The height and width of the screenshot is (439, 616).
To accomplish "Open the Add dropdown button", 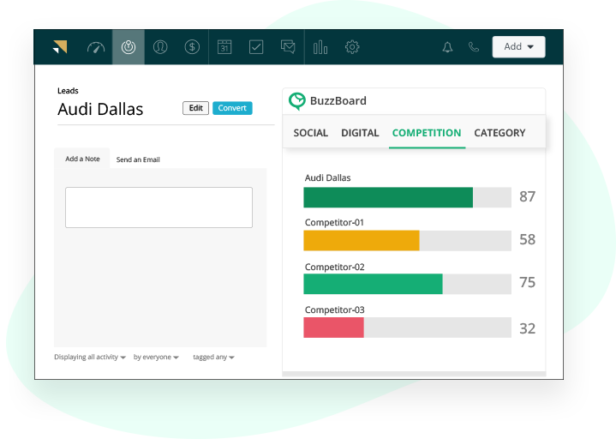I will coord(518,47).
